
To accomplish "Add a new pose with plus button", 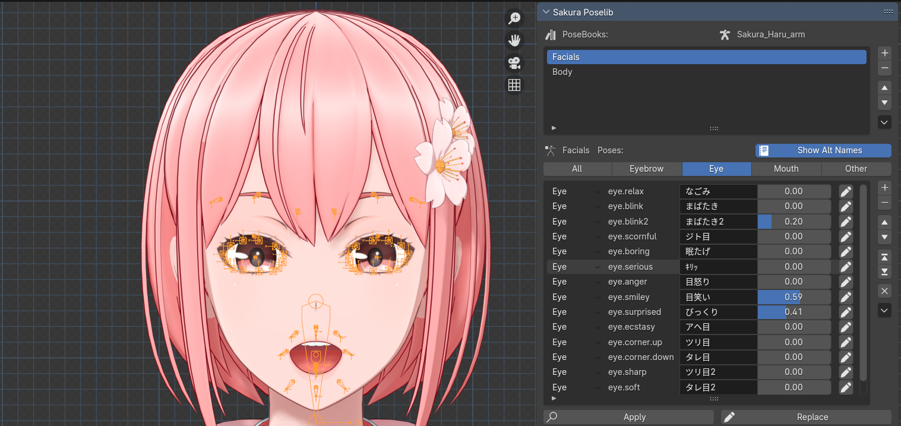I will (884, 187).
